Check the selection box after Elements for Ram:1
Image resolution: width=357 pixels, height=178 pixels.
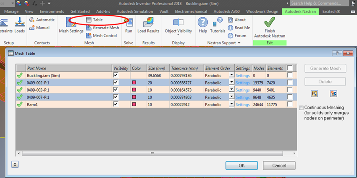point(290,104)
